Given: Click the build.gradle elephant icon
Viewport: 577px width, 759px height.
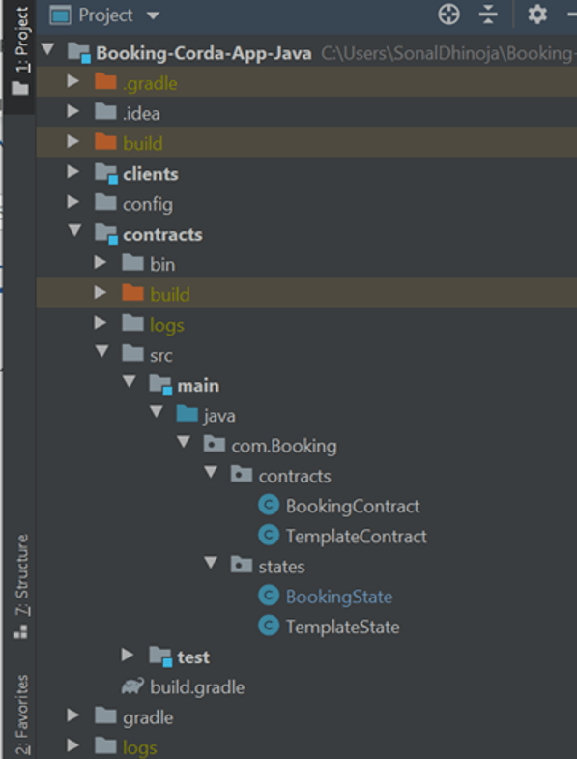Looking at the screenshot, I should (132, 686).
